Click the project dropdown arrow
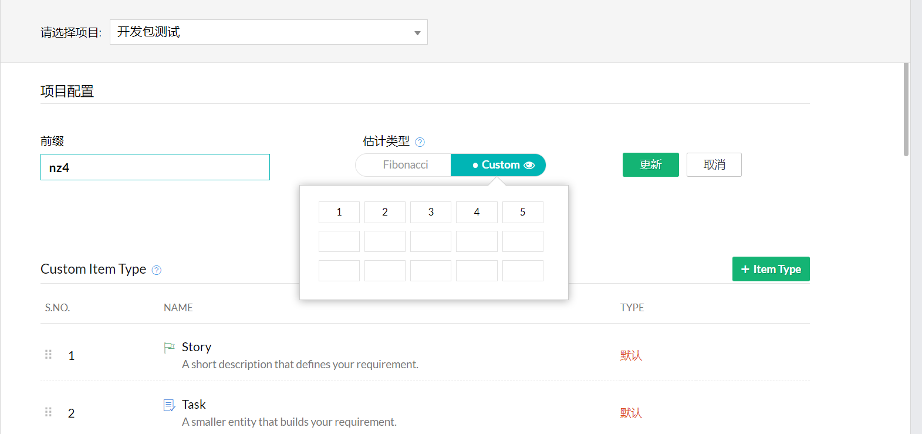This screenshot has width=922, height=434. 417,33
